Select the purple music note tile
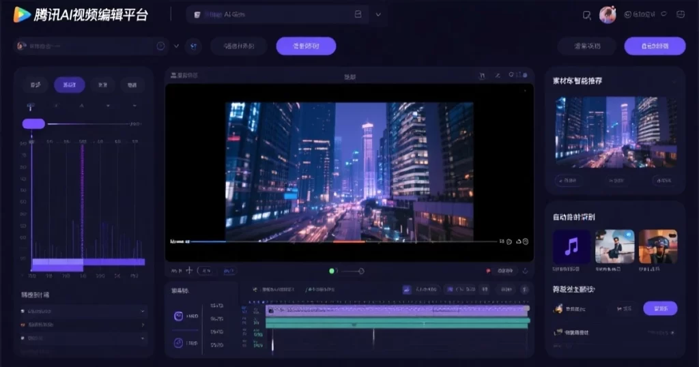 [571, 246]
